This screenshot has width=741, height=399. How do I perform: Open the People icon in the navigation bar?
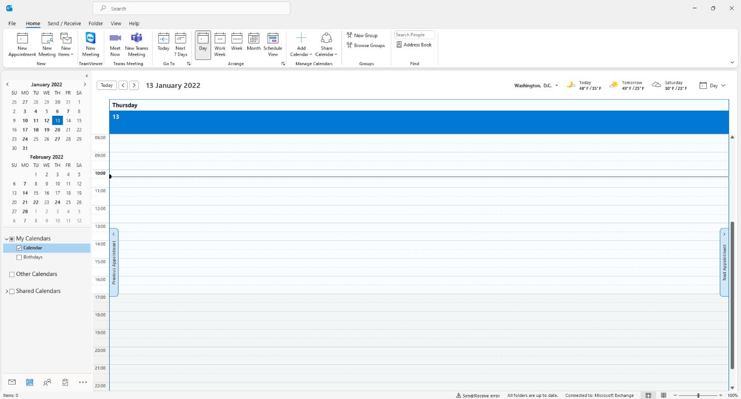(x=48, y=382)
